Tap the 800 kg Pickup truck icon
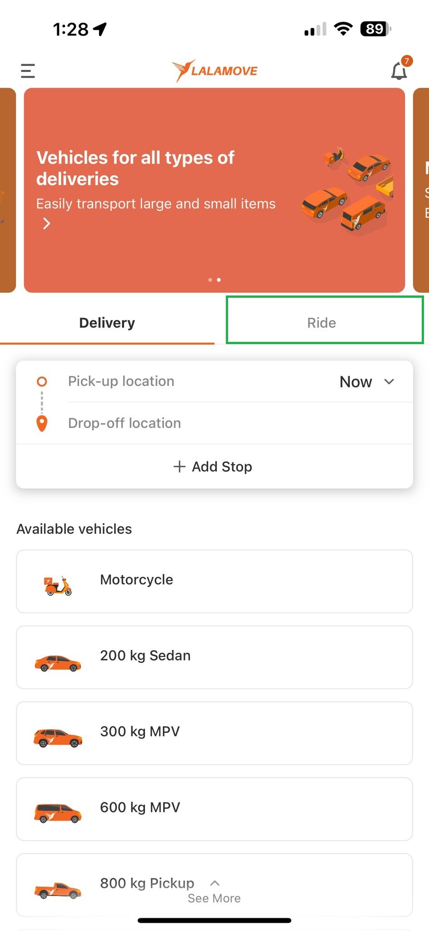This screenshot has width=429, height=931. [x=58, y=890]
